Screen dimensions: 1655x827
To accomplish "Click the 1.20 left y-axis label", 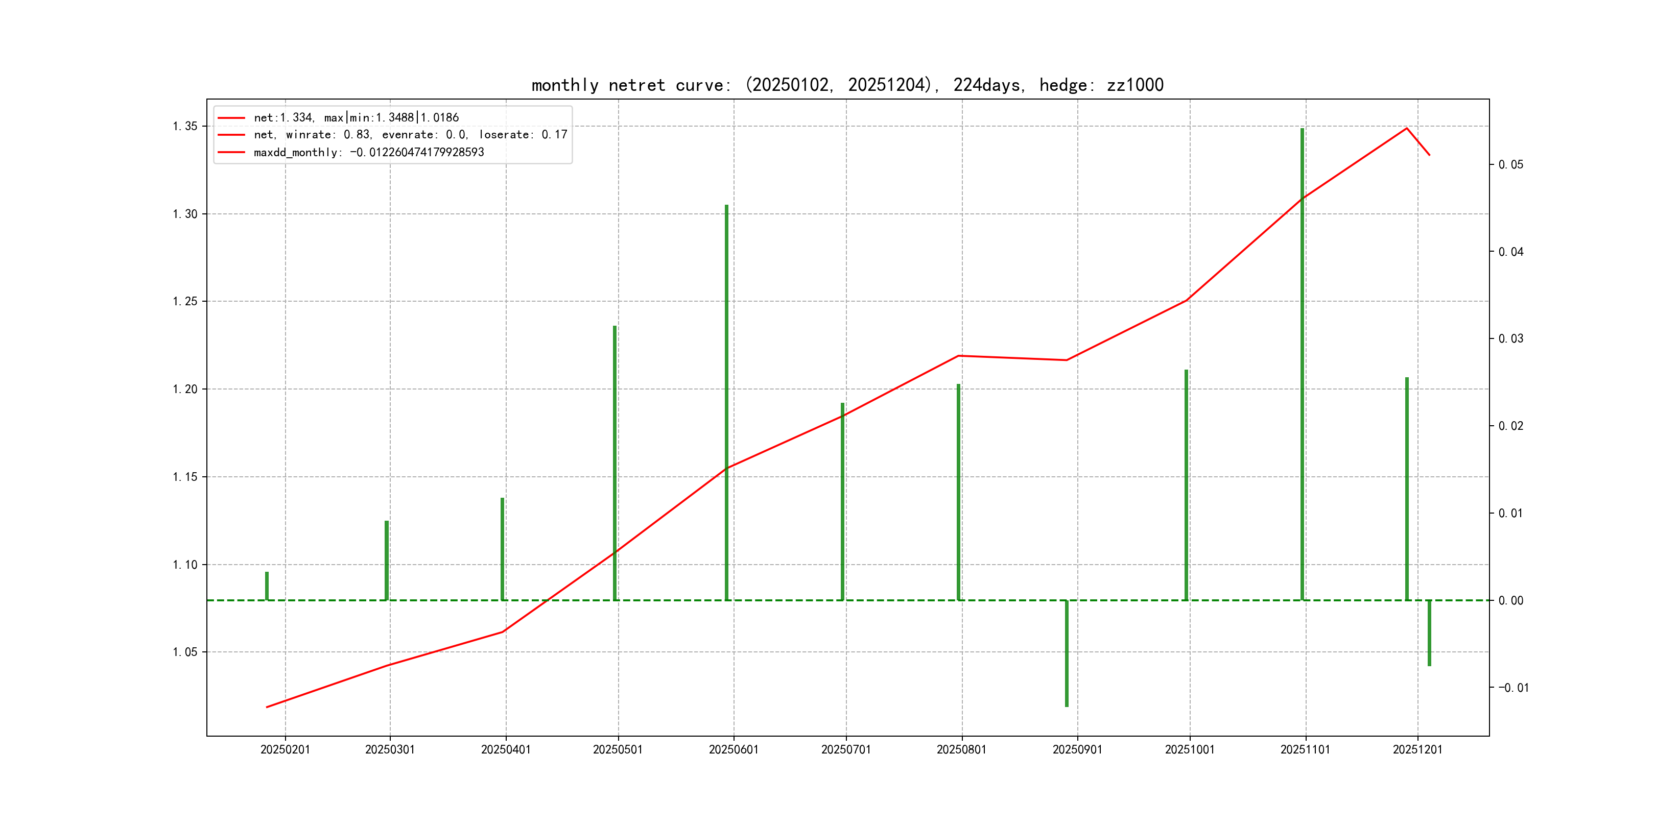I will point(185,389).
